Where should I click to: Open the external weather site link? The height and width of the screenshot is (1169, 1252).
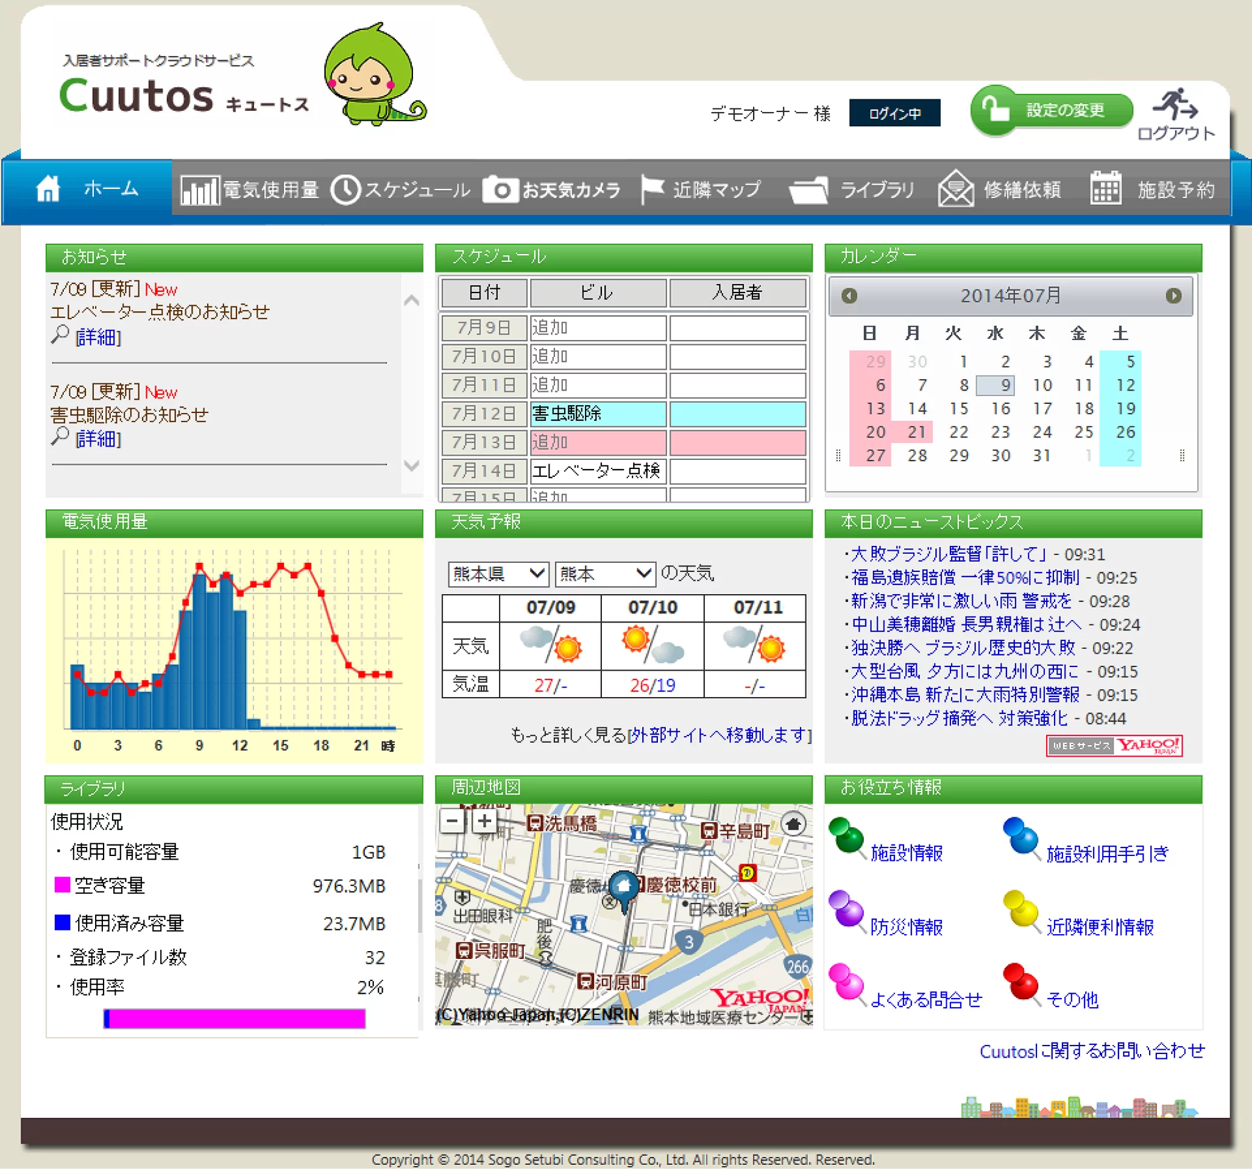pos(720,734)
